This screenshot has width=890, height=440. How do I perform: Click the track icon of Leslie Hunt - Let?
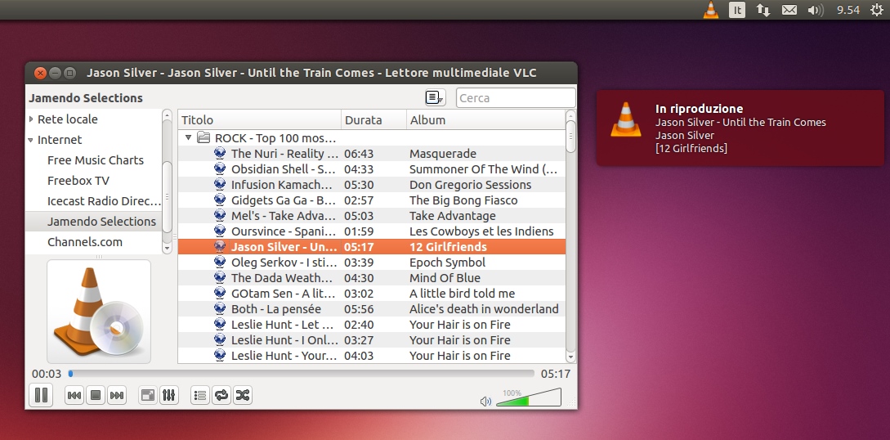(220, 324)
